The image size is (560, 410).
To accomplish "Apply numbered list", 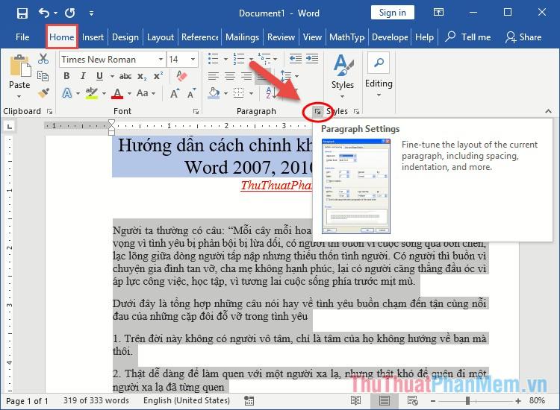I will pos(239,59).
